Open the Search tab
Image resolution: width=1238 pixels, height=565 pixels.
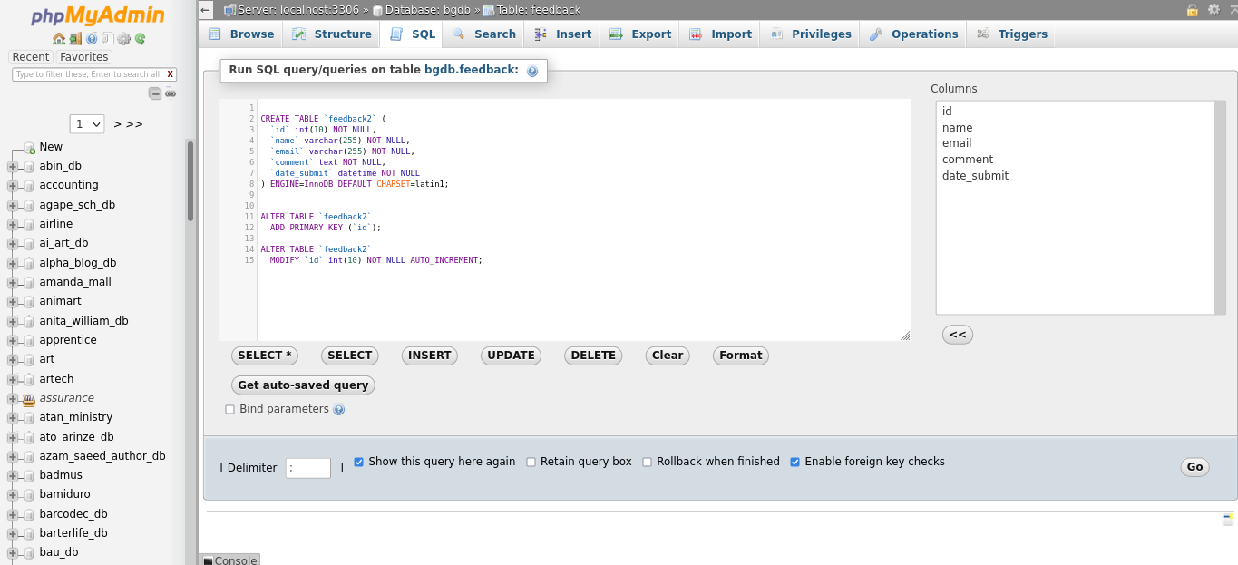point(484,34)
